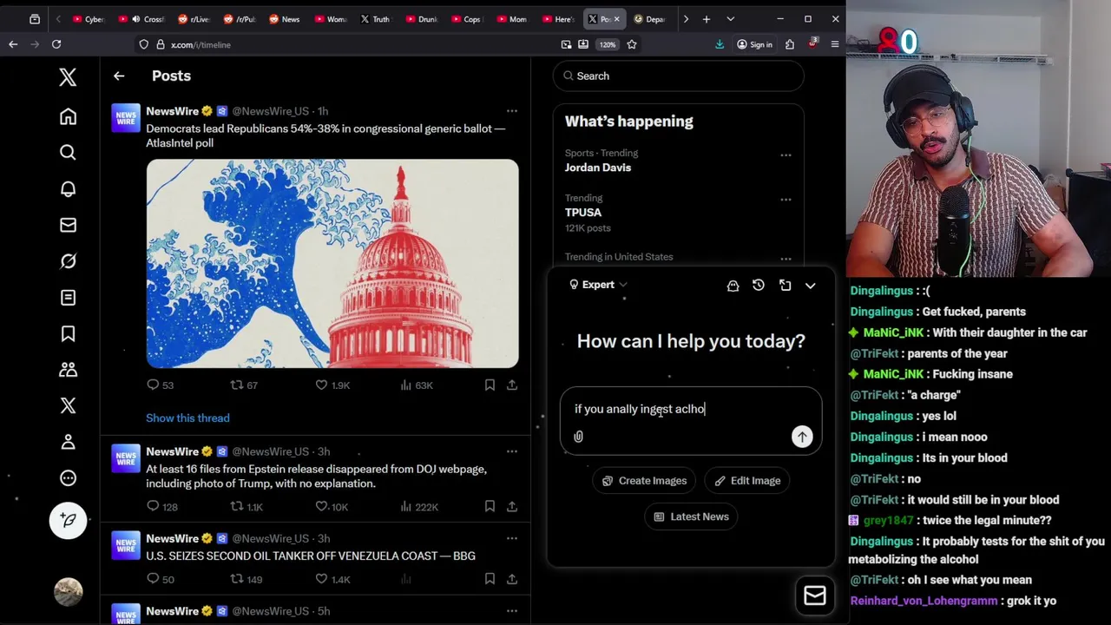This screenshot has width=1111, height=625.
Task: Reload the page in browser
Action: click(x=56, y=44)
